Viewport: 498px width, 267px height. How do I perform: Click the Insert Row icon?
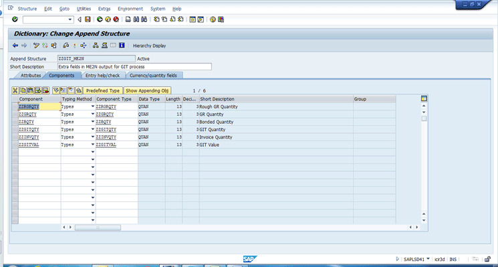(x=38, y=90)
